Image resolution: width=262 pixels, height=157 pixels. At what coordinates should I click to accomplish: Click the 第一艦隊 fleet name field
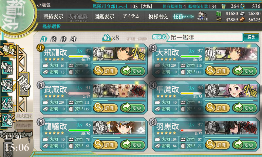(x=205, y=37)
